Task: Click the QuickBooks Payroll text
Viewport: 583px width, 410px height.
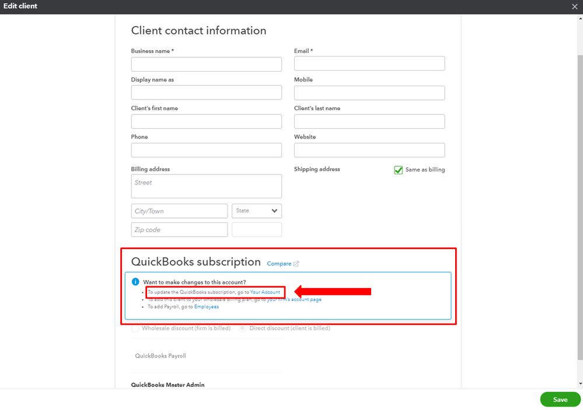Action: pos(160,356)
